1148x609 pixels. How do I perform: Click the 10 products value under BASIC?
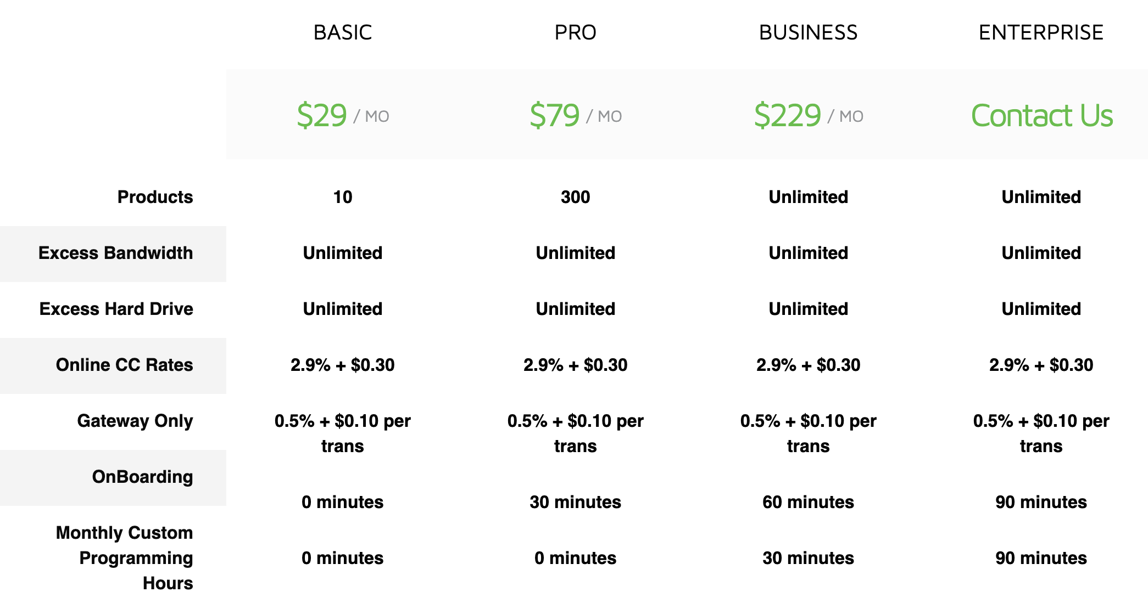tap(343, 197)
